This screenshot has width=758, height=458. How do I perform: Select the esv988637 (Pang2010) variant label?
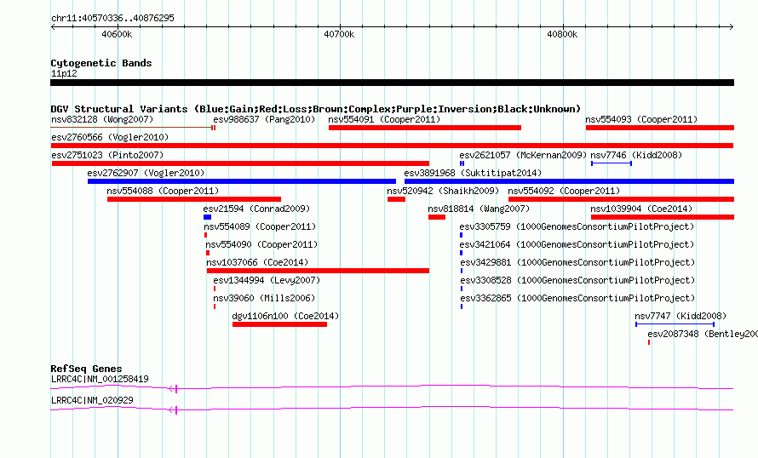(264, 119)
